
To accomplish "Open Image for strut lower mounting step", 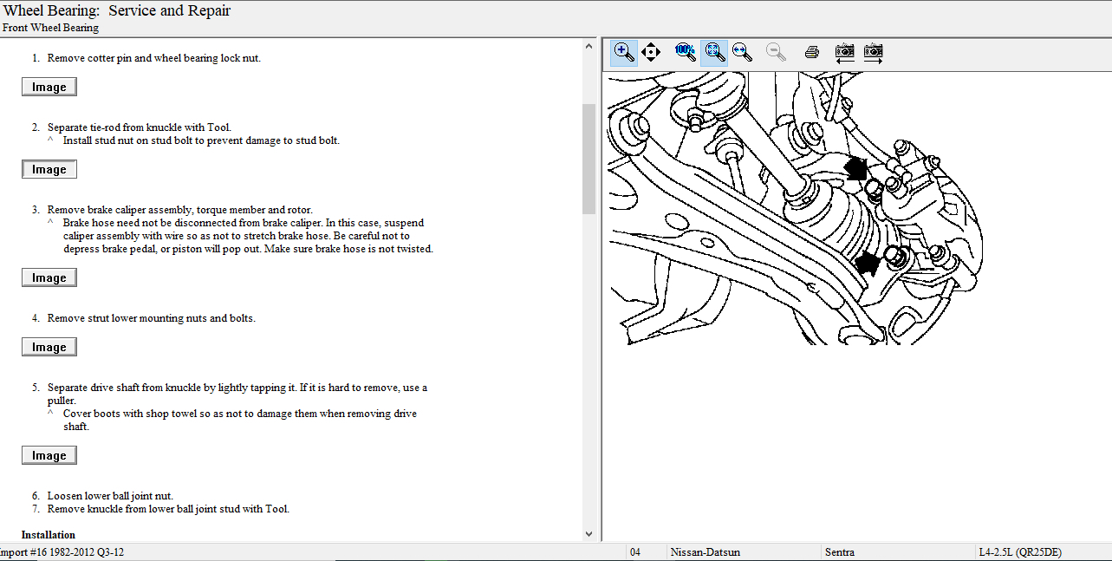I will [x=49, y=347].
